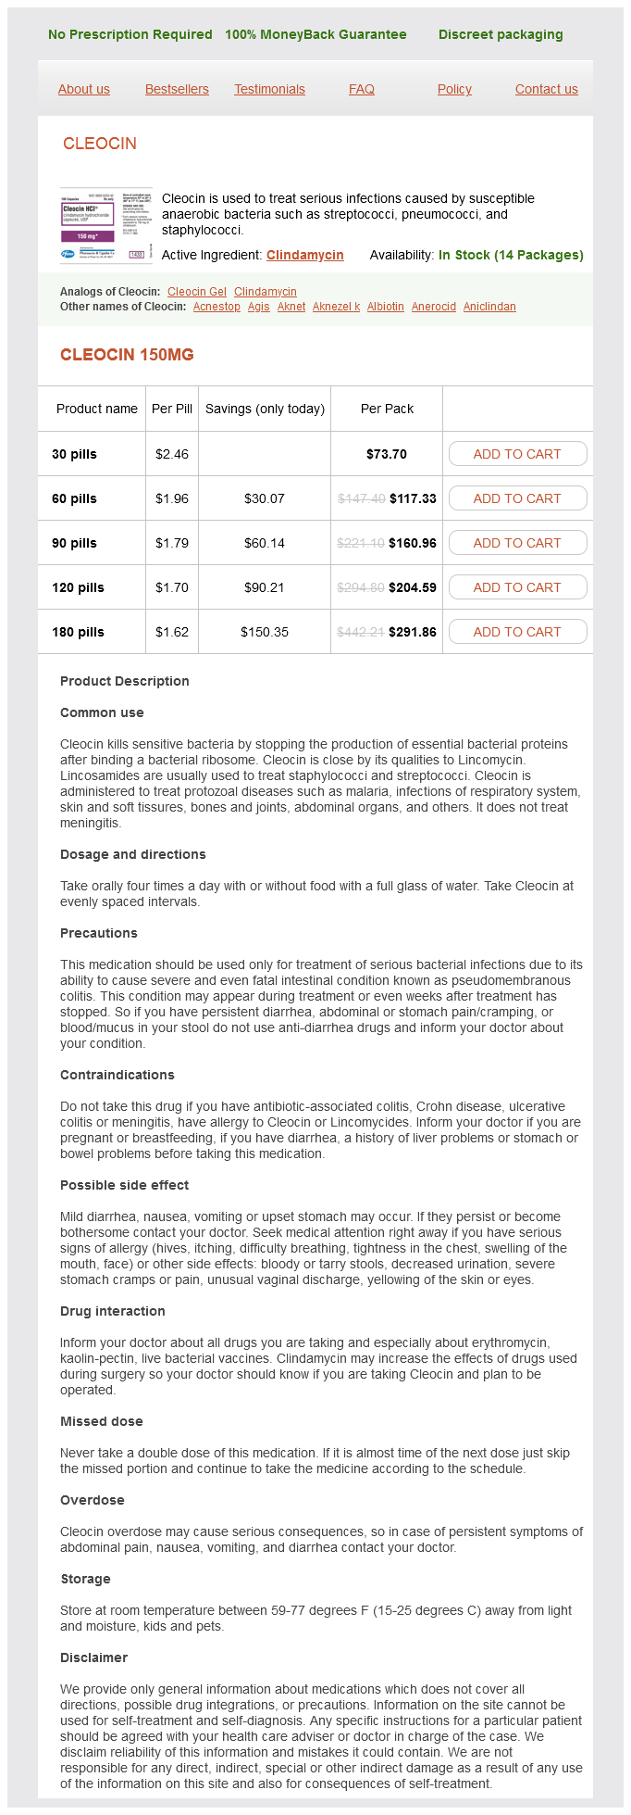The image size is (631, 1815).
Task: Add the 60 pills pack to cart
Action: 517,498
